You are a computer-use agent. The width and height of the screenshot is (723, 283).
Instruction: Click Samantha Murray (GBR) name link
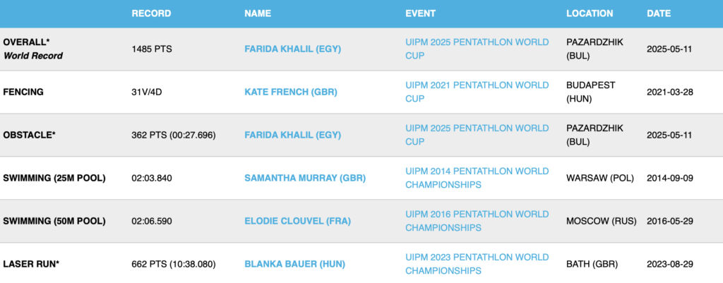tap(304, 178)
